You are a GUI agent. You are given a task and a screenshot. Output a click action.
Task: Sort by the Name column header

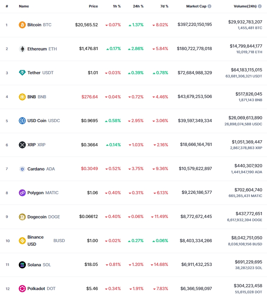pos(24,6)
